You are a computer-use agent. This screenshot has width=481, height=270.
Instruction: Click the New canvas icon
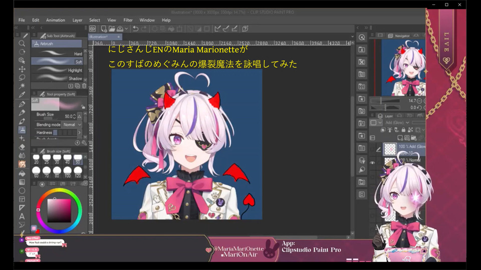[x=104, y=29]
